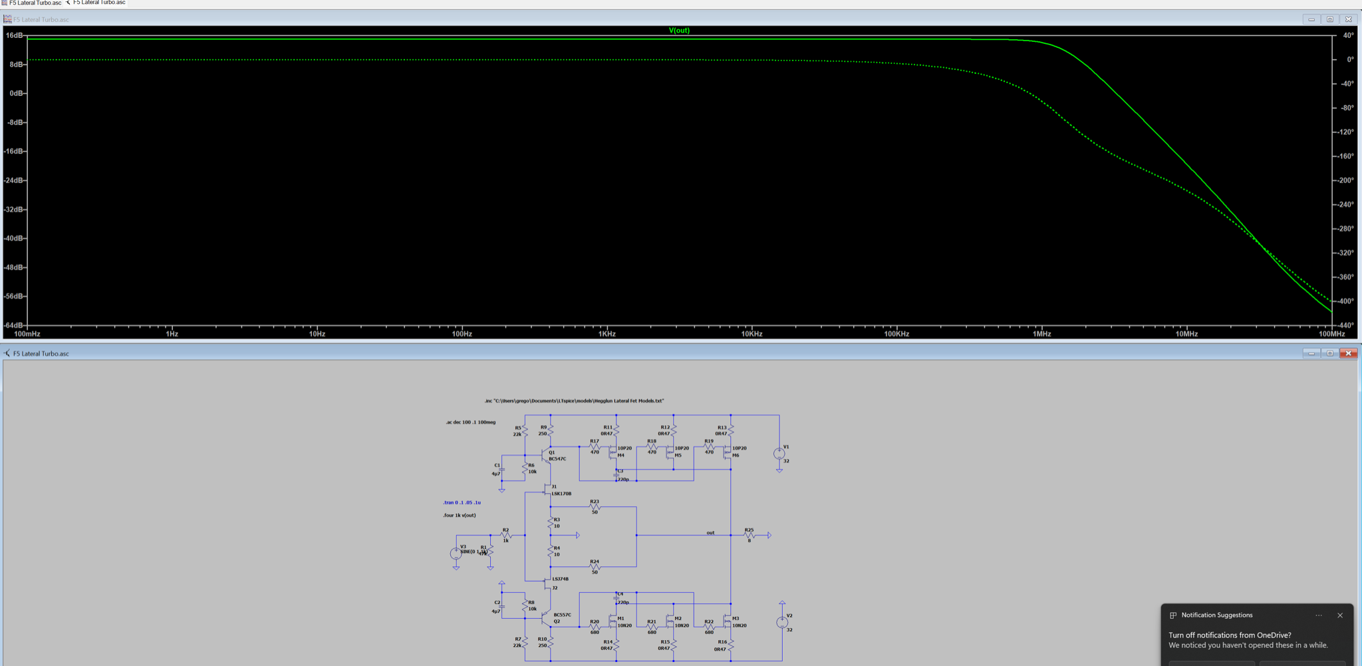Select the Q2 BC557C transistor symbol
The width and height of the screenshot is (1362, 666).
tap(547, 619)
